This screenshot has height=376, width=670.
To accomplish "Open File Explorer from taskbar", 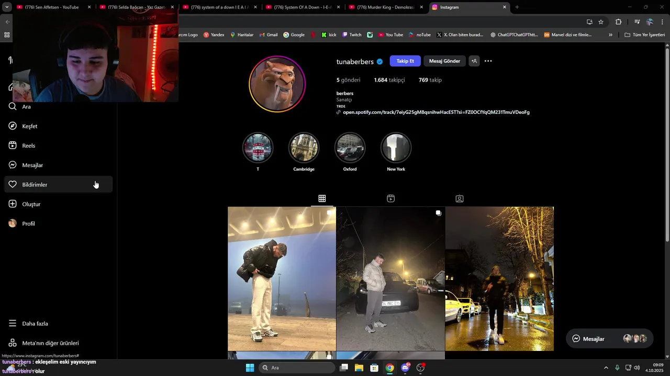I will click(x=359, y=368).
